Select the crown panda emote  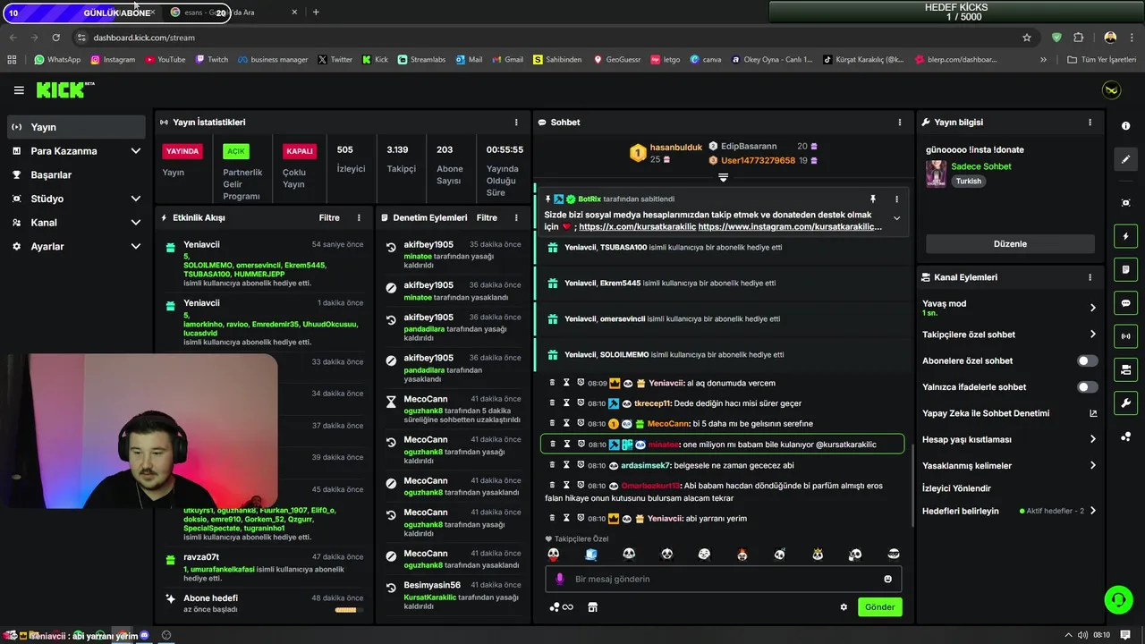pyautogui.click(x=818, y=555)
